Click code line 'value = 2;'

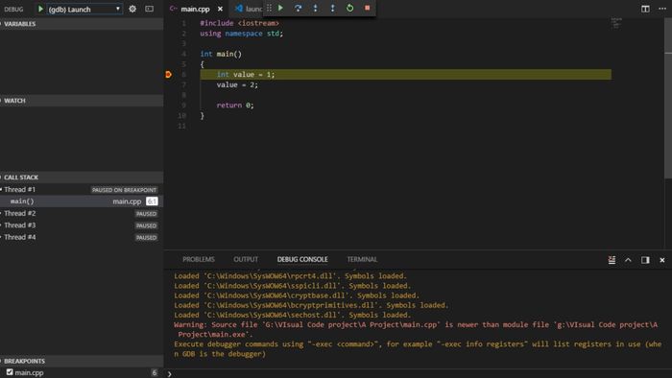tap(237, 84)
